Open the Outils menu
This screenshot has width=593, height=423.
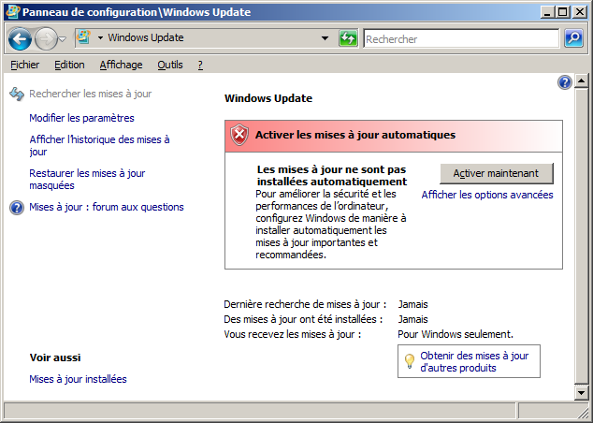tap(170, 66)
